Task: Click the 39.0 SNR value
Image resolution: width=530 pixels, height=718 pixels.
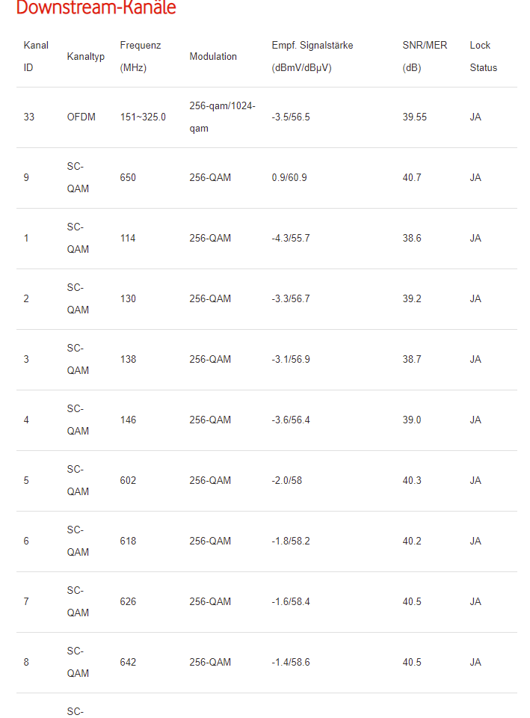Action: pos(412,420)
